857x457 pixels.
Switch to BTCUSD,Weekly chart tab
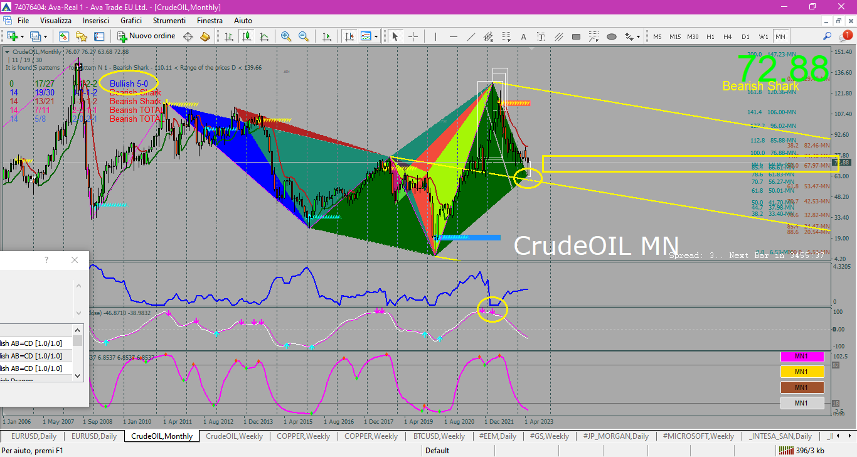tap(439, 436)
